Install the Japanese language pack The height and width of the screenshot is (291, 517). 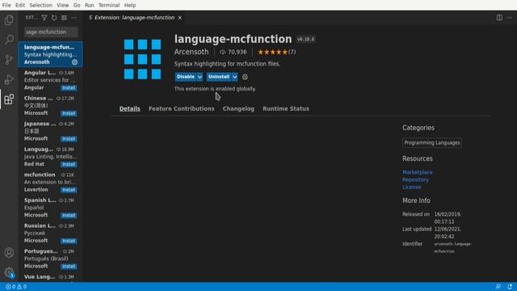click(x=69, y=139)
